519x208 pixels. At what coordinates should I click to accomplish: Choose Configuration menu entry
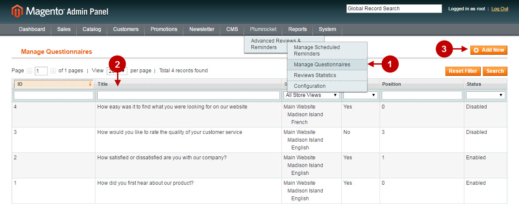click(327, 86)
